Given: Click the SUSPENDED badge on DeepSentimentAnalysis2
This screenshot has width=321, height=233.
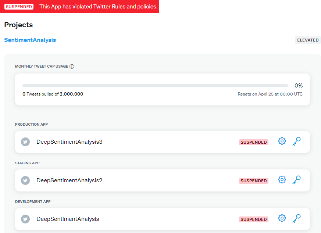Looking at the screenshot, I should point(253,181).
